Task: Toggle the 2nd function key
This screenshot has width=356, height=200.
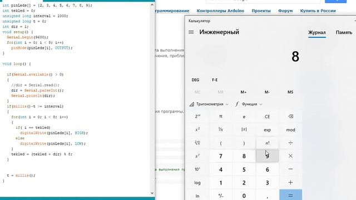Action: 197,116
